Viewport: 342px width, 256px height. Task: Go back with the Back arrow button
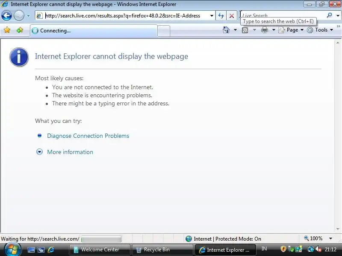pos(6,16)
